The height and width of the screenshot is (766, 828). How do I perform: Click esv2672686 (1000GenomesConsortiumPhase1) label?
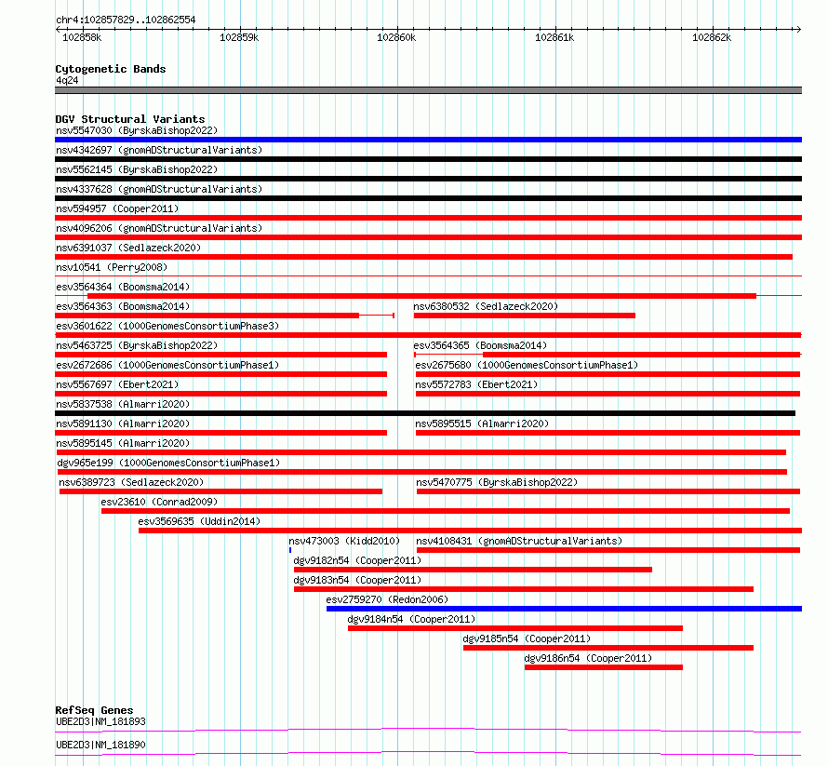(x=167, y=365)
